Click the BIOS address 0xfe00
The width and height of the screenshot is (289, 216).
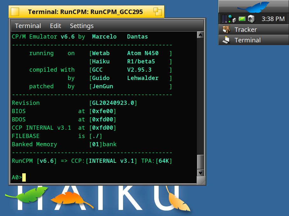coord(102,111)
